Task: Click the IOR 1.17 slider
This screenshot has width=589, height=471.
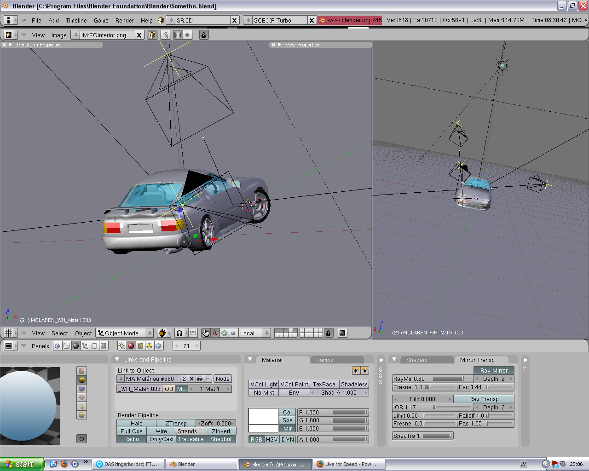Action: coord(433,408)
